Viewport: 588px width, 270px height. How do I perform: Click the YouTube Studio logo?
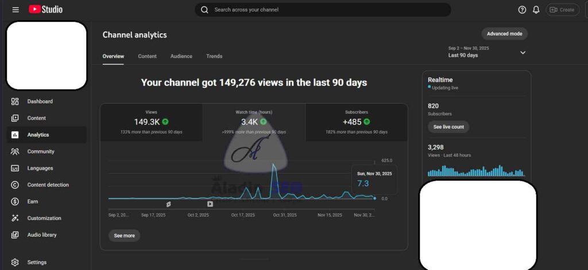tap(45, 10)
